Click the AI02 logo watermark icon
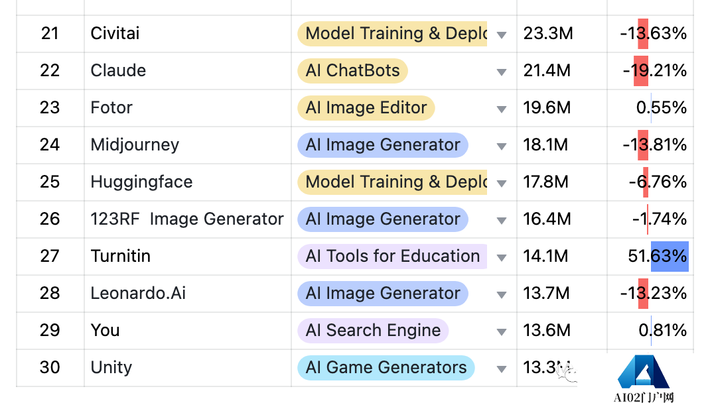This screenshot has height=403, width=710. pos(644,372)
